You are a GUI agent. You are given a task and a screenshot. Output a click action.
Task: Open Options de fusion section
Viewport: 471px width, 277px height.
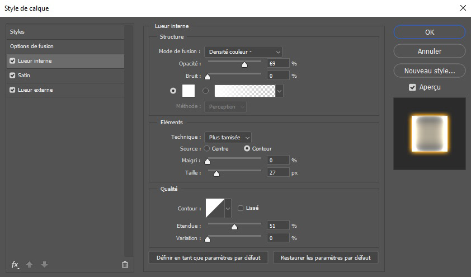65,46
